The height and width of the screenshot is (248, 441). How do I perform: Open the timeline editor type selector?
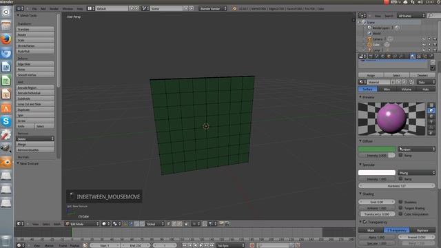tap(20, 245)
